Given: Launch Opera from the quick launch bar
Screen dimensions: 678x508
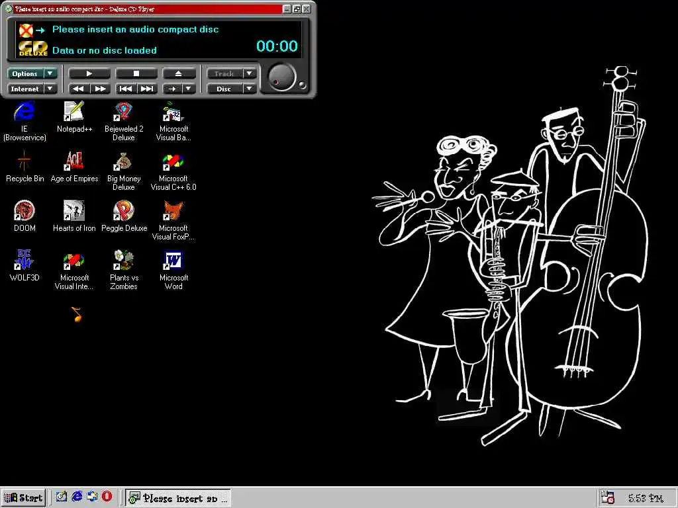Looking at the screenshot, I should tap(107, 497).
